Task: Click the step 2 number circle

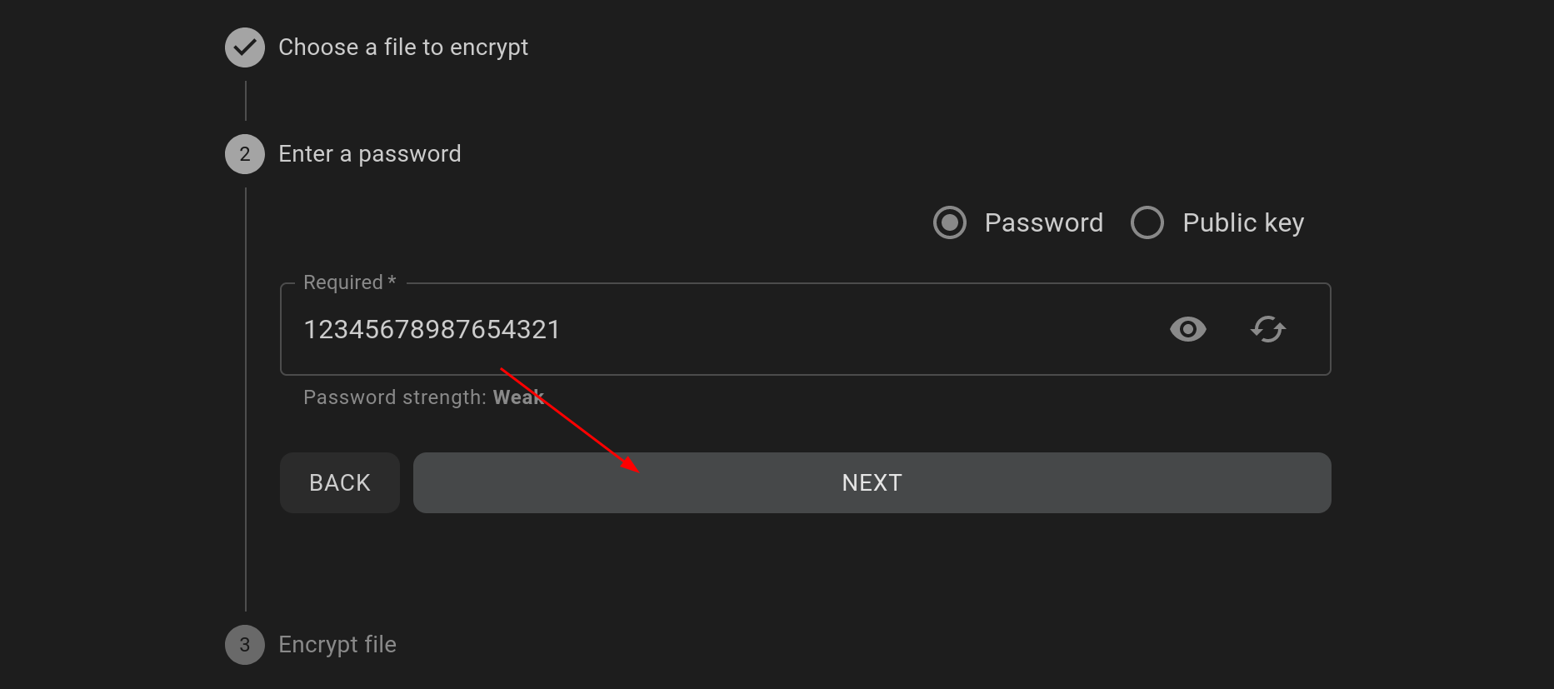Action: coord(245,154)
